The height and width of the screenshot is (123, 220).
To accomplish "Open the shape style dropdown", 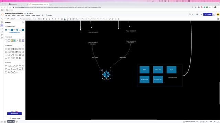I will pos(16,19).
